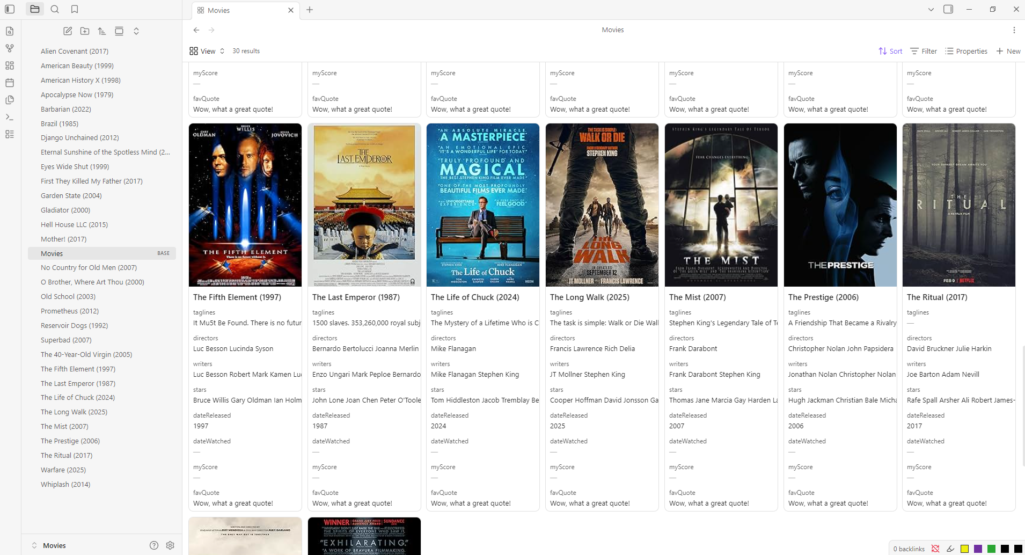Open the daily note calendar icon
Screen dimensions: 1025x555
pyautogui.click(x=10, y=83)
